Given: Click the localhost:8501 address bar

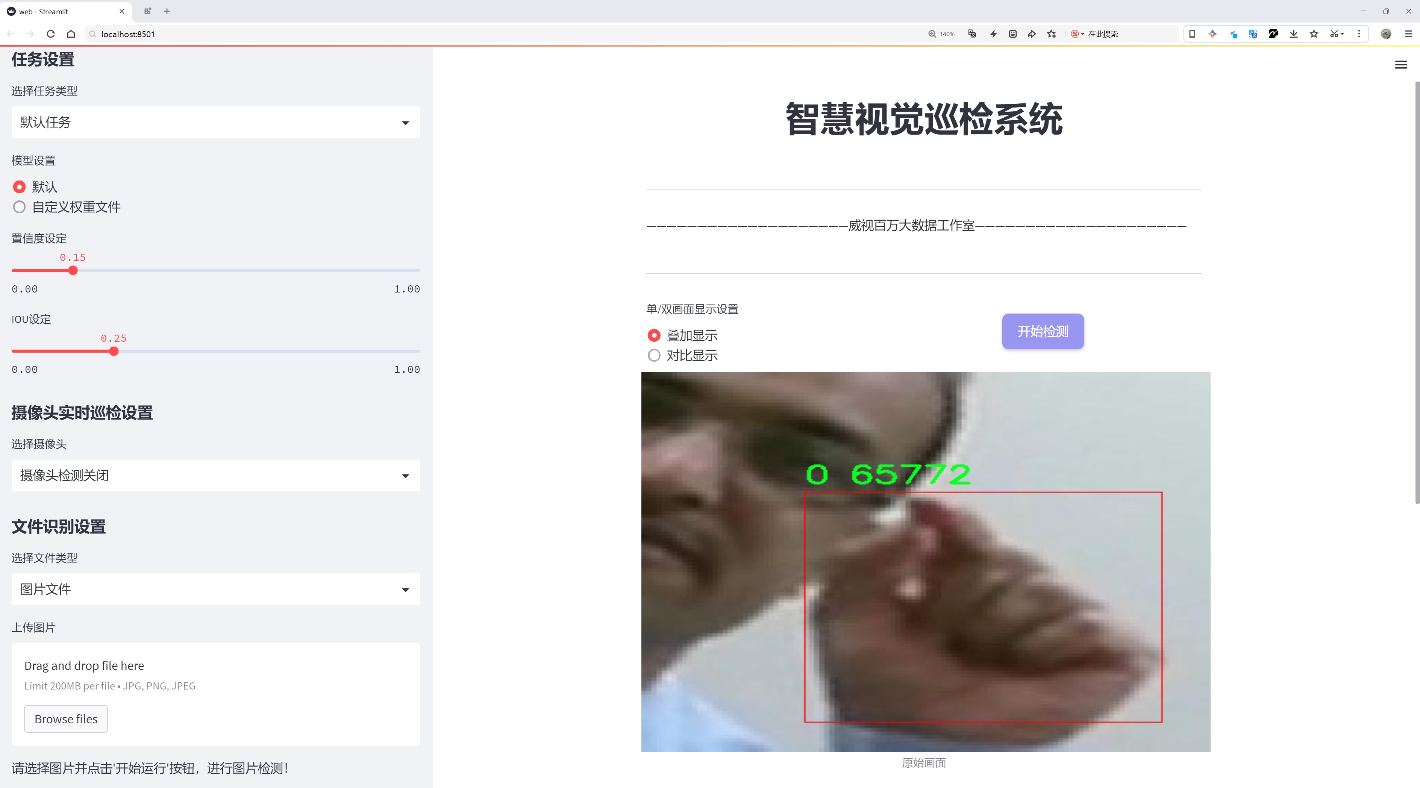Looking at the screenshot, I should click(496, 34).
